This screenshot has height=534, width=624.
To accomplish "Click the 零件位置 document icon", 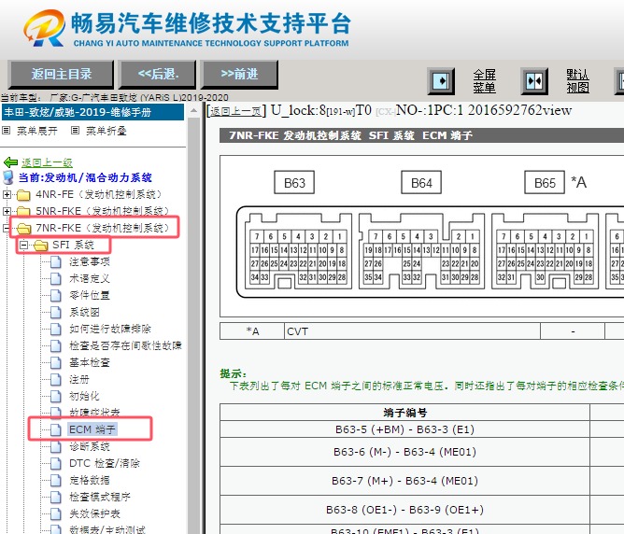I will pos(56,295).
